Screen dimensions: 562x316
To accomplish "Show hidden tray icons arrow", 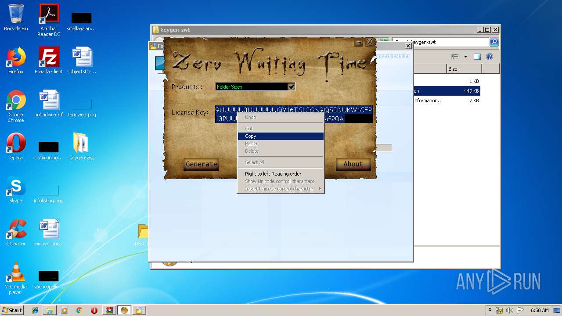I will tap(490, 310).
